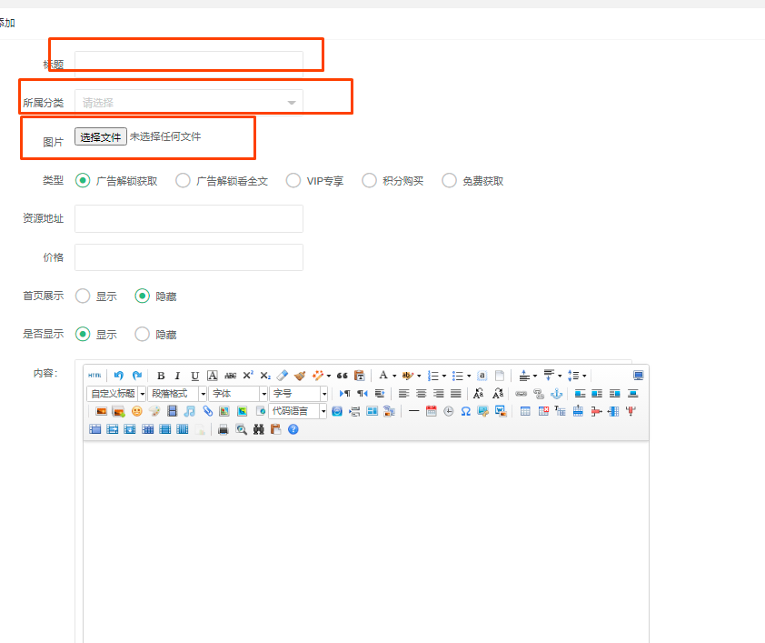Insert a blockquote with quote icon
The height and width of the screenshot is (643, 765).
[x=342, y=376]
